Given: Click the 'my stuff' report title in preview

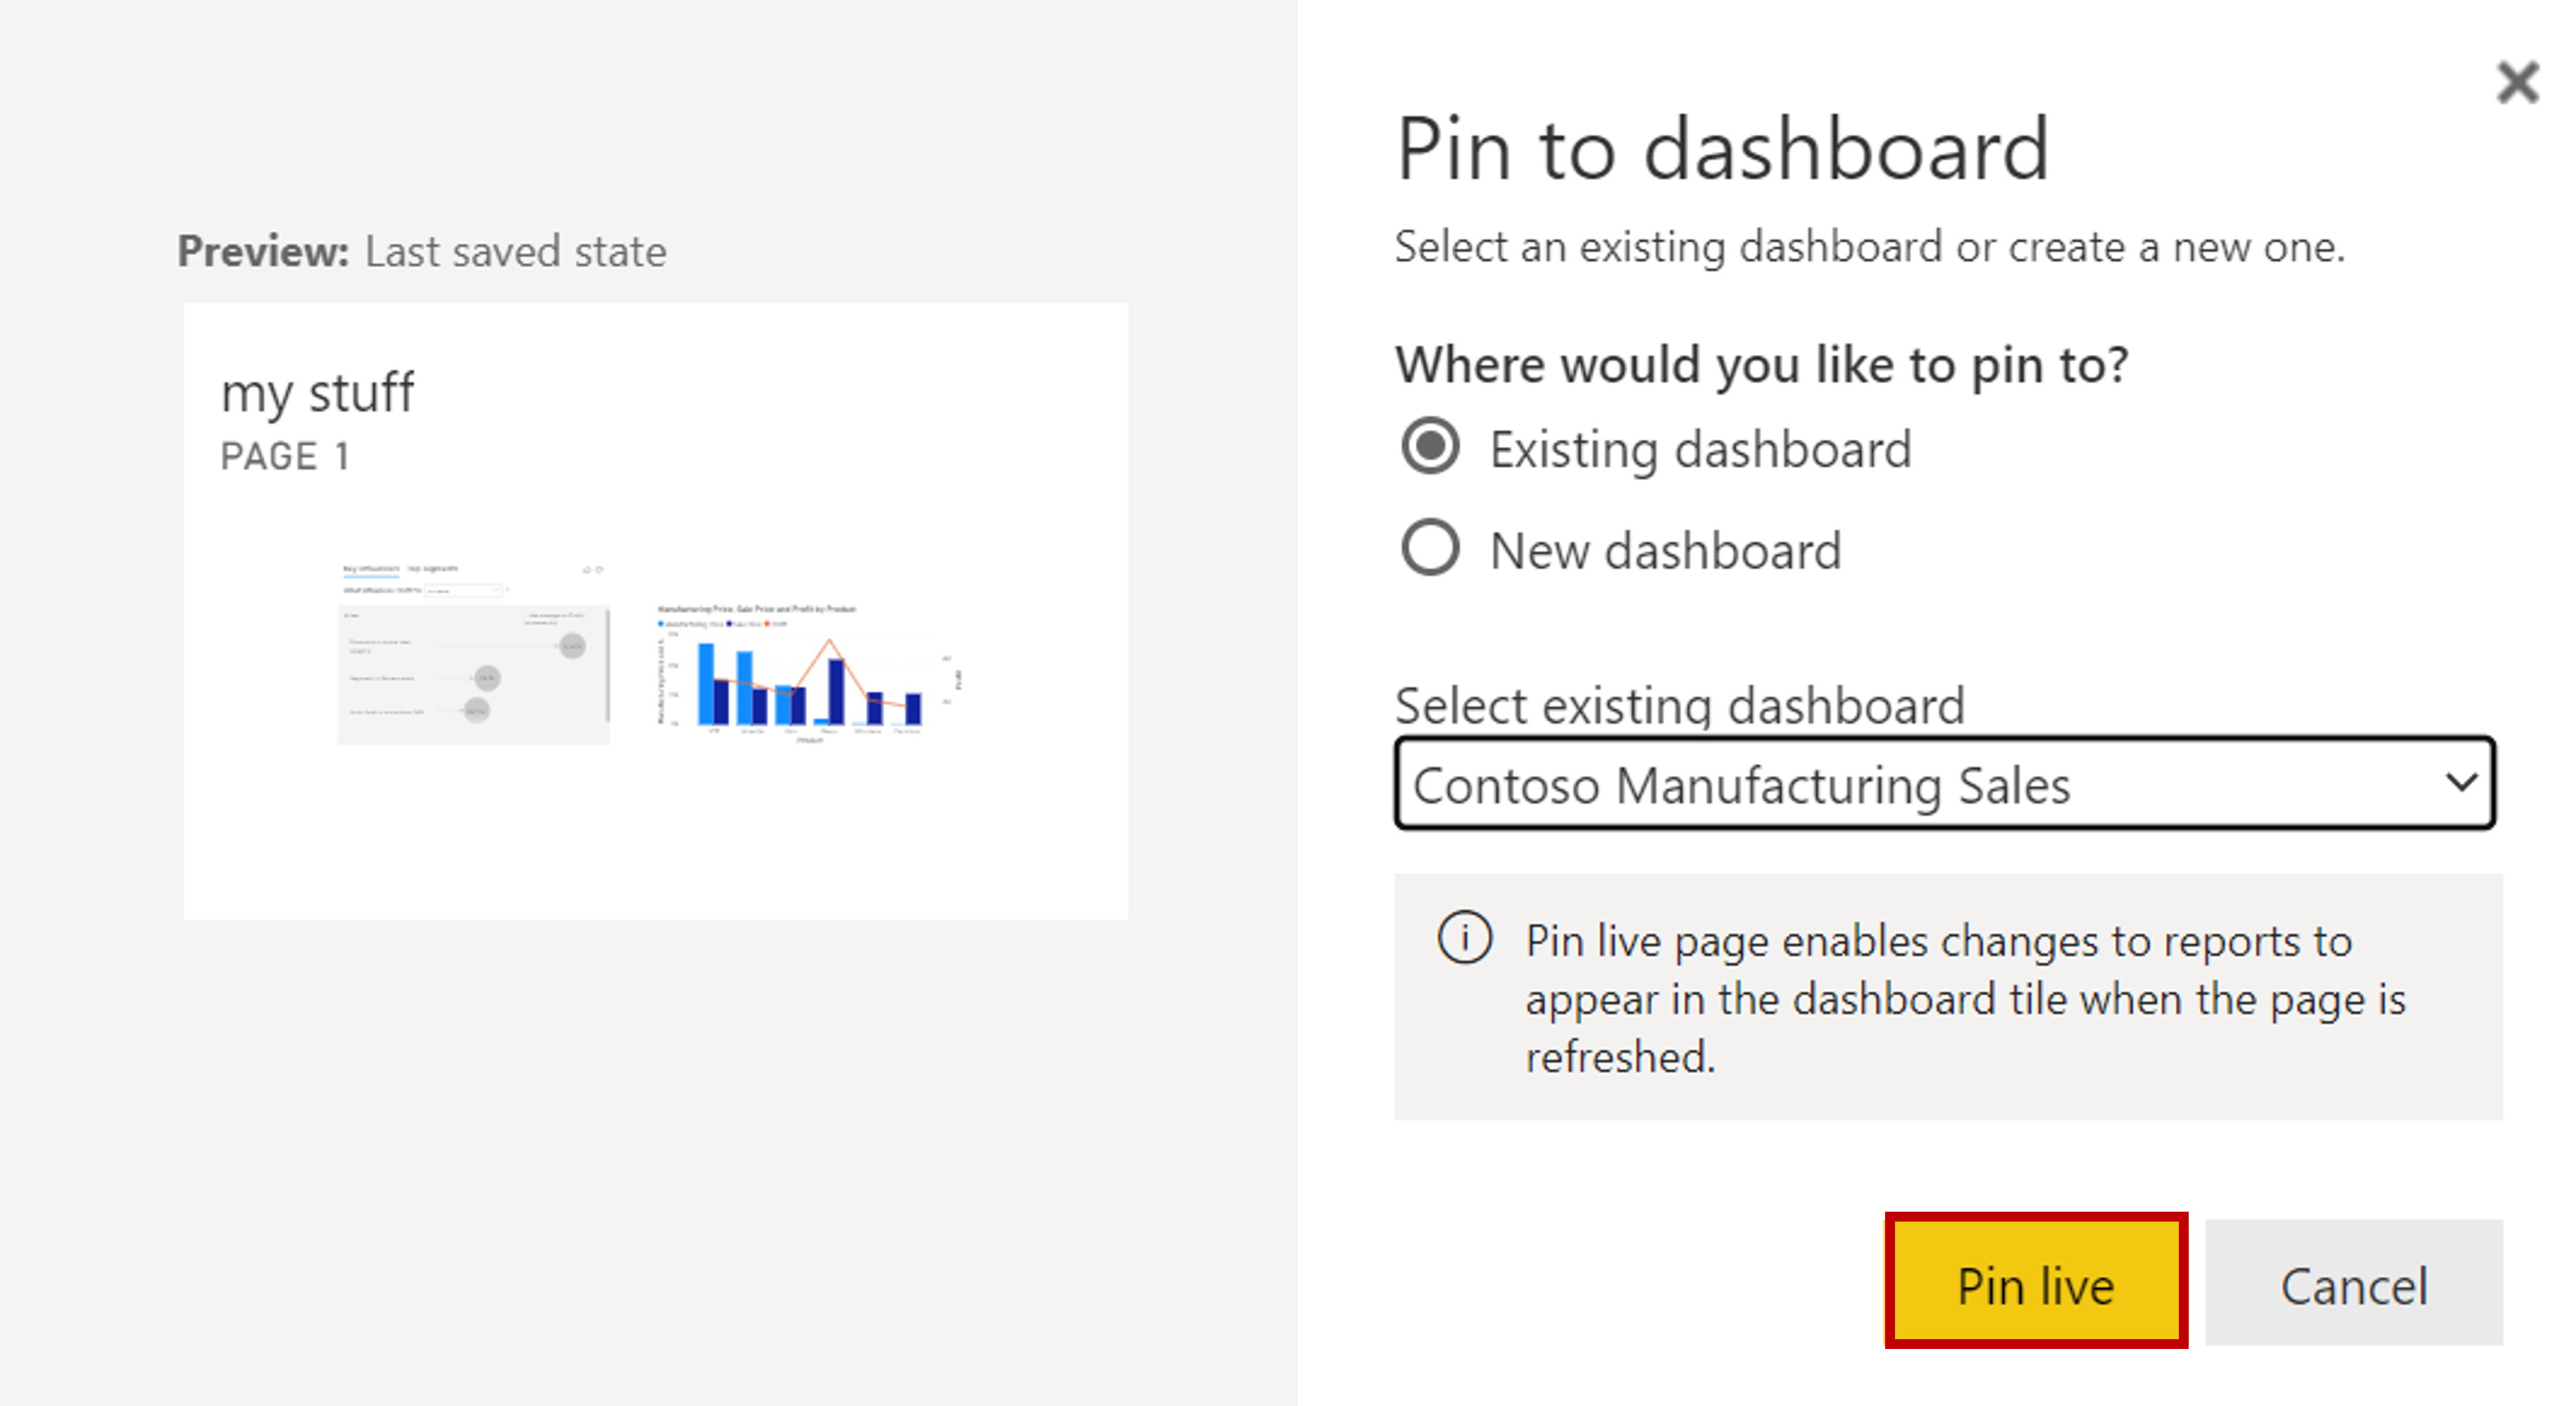Looking at the screenshot, I should pos(317,392).
